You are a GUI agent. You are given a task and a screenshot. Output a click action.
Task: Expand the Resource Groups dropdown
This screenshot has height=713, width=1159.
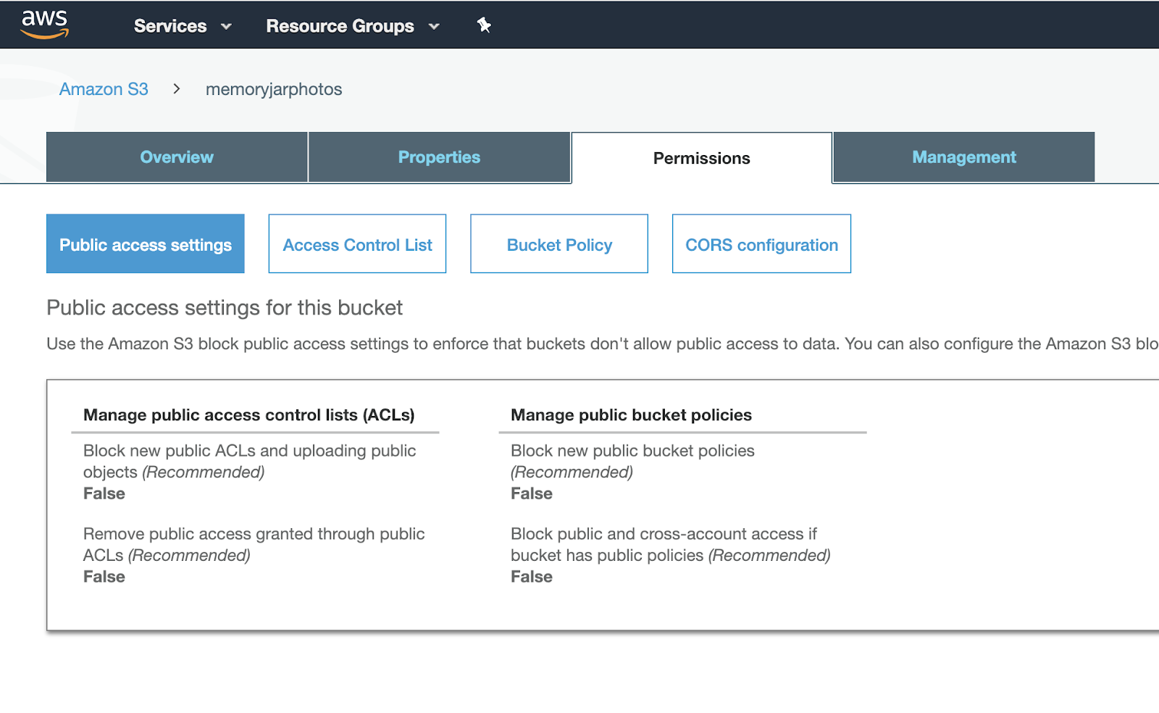coord(353,26)
